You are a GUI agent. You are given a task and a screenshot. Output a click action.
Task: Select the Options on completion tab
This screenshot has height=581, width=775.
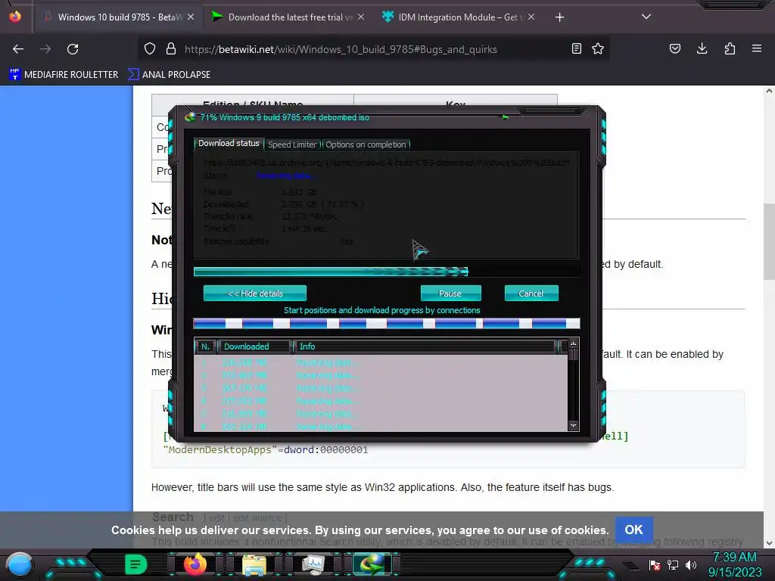coord(366,144)
